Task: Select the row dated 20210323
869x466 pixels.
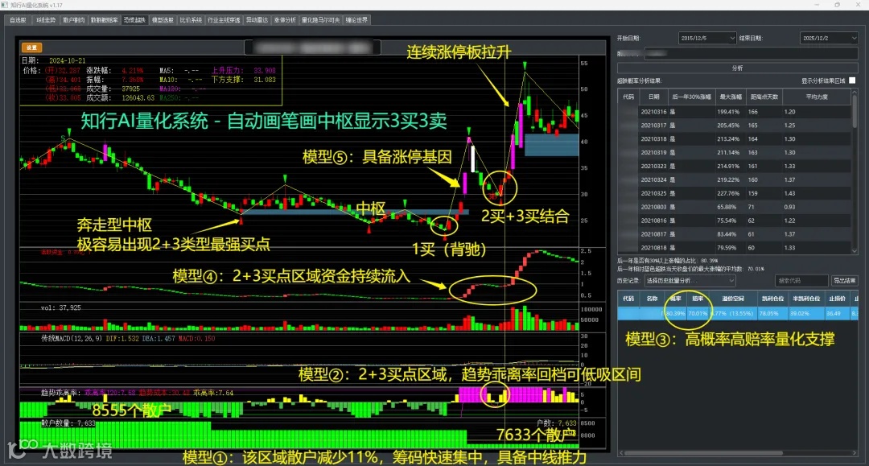Action: (735, 167)
